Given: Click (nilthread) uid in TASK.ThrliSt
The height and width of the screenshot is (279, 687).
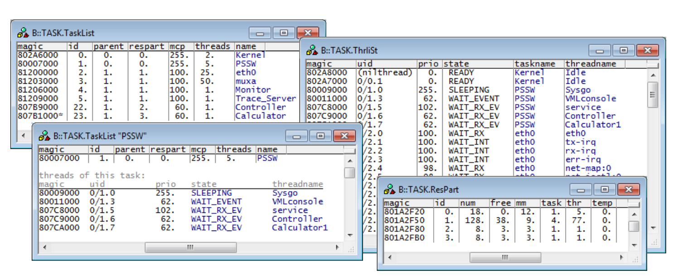Looking at the screenshot, I should tap(385, 72).
